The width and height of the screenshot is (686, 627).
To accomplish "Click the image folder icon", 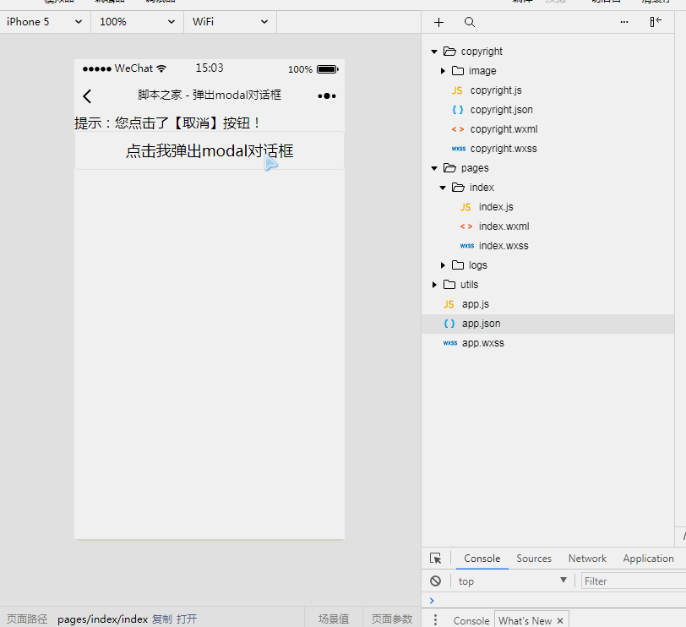I will 458,70.
